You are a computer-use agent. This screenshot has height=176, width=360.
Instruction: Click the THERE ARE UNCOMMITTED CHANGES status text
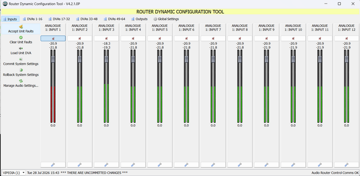point(94,172)
